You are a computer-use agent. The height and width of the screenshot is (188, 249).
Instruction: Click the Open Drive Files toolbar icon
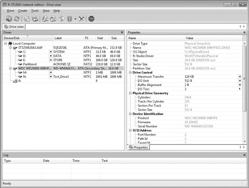click(27, 19)
